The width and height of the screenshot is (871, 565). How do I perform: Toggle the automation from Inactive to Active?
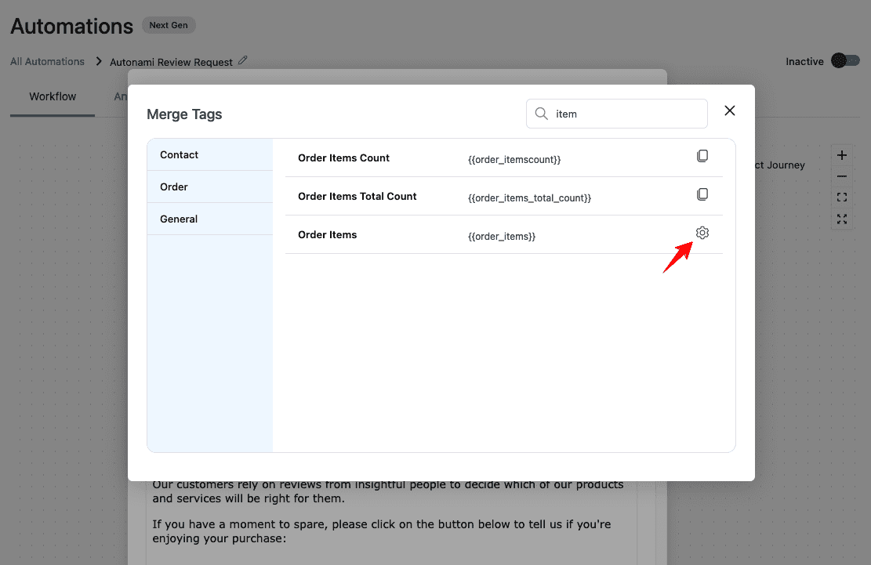844,60
